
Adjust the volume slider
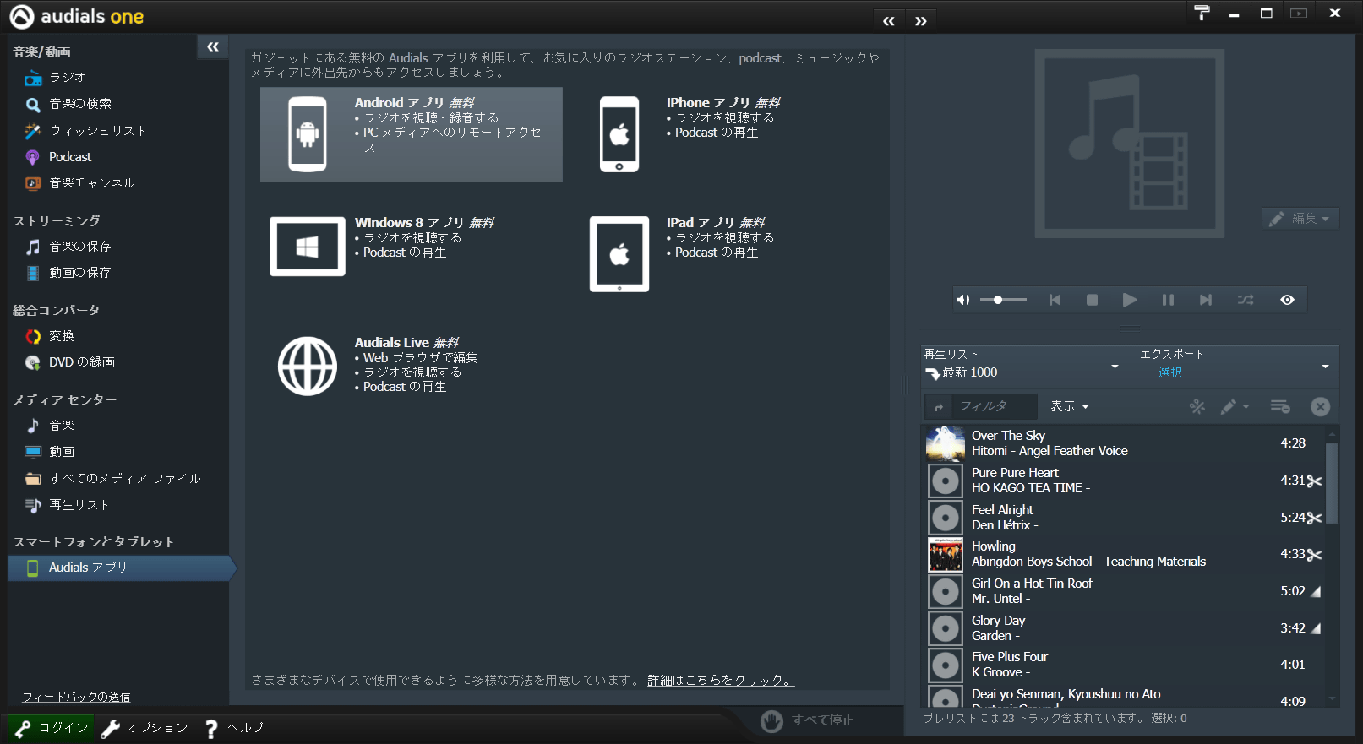(1003, 300)
